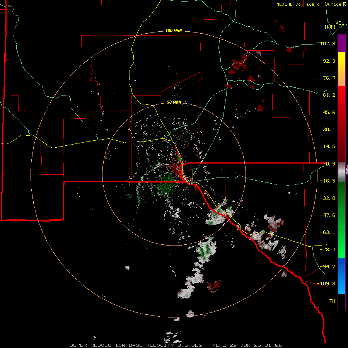Viewport: 348px width, 348px height.
Task: Click the -63.1 legend value
Action: coord(328,232)
